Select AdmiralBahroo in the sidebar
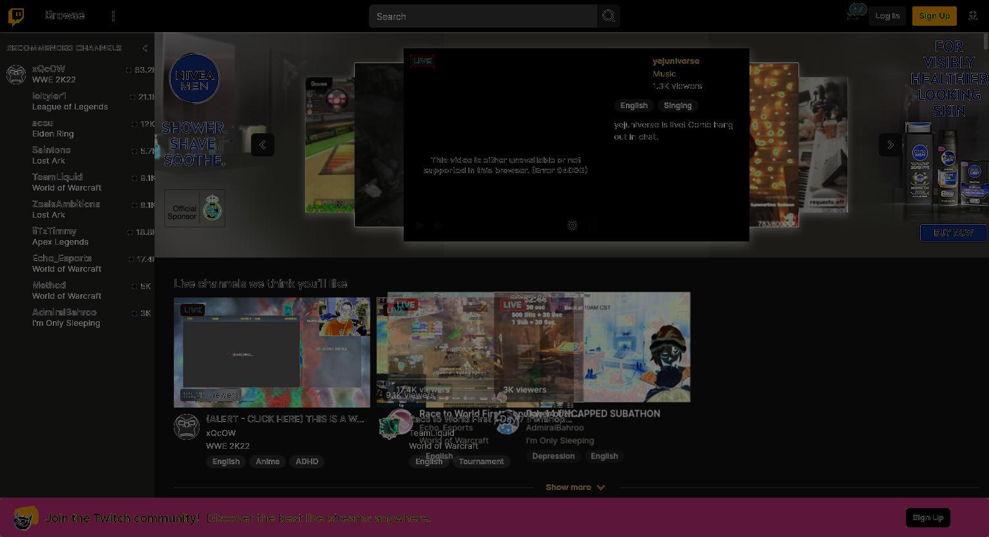 [77, 317]
